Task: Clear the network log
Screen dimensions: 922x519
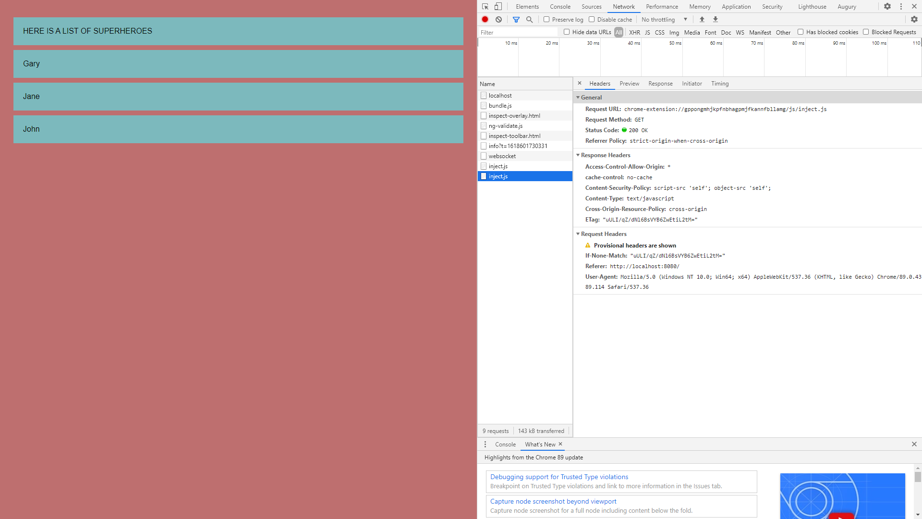Action: (x=499, y=20)
